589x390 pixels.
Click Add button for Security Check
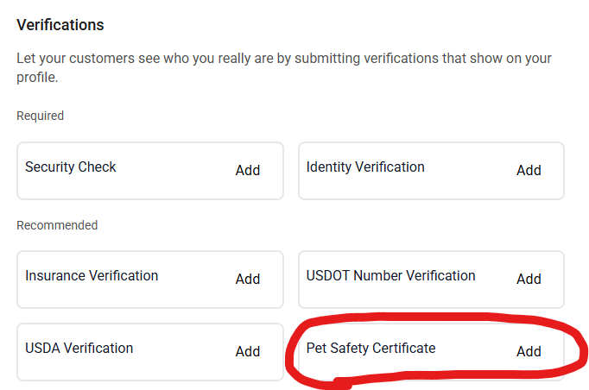(248, 171)
